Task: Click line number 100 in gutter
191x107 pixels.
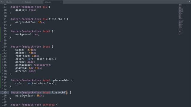Action: tap(4, 47)
